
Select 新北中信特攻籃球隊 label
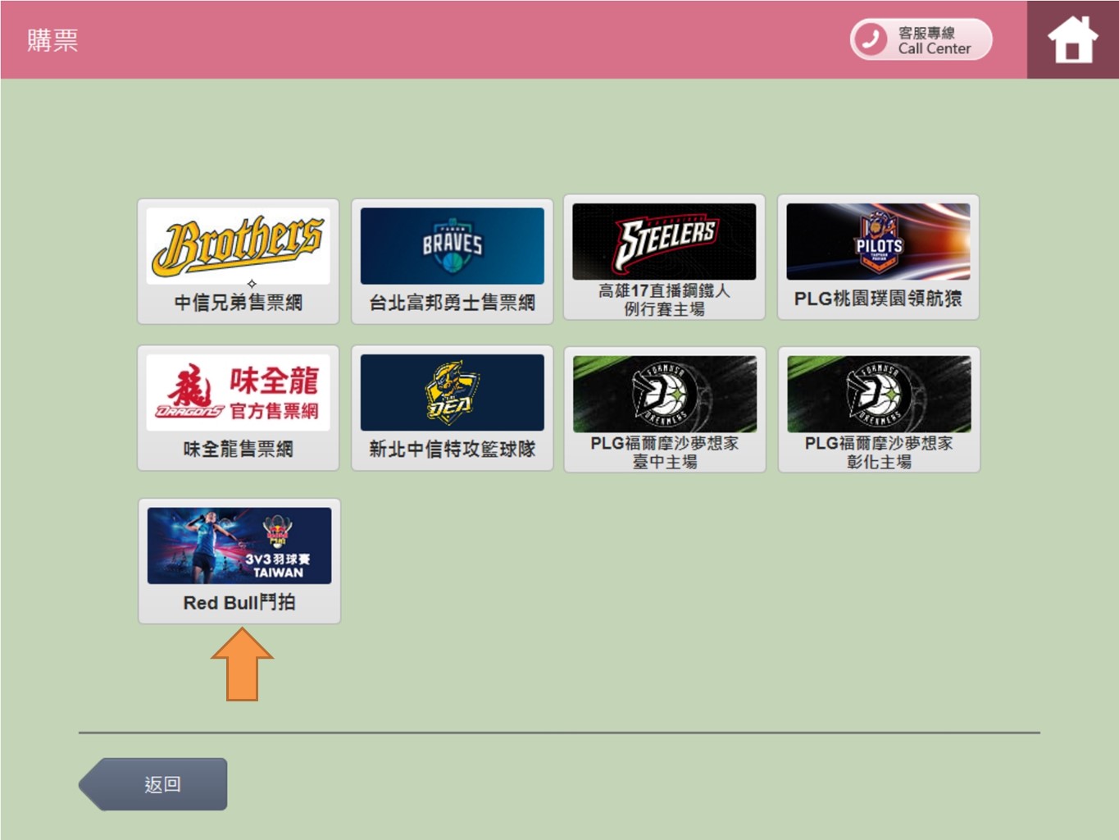pyautogui.click(x=453, y=449)
